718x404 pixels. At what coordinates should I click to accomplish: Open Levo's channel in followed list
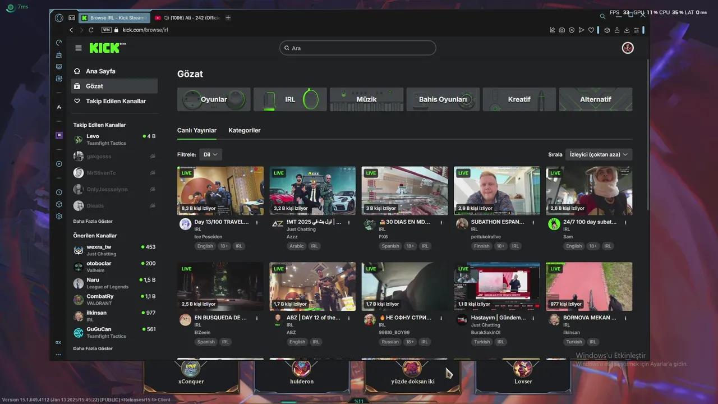114,139
